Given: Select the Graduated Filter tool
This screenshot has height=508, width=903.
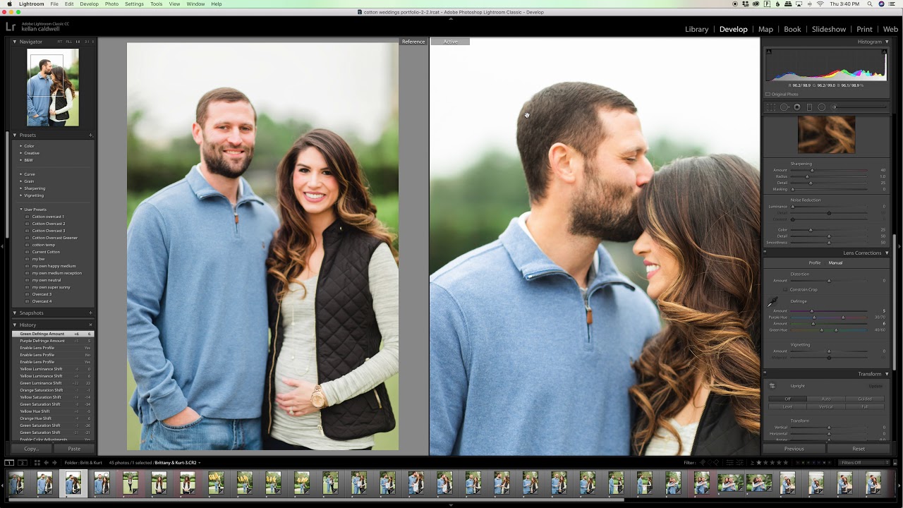Looking at the screenshot, I should 810,107.
